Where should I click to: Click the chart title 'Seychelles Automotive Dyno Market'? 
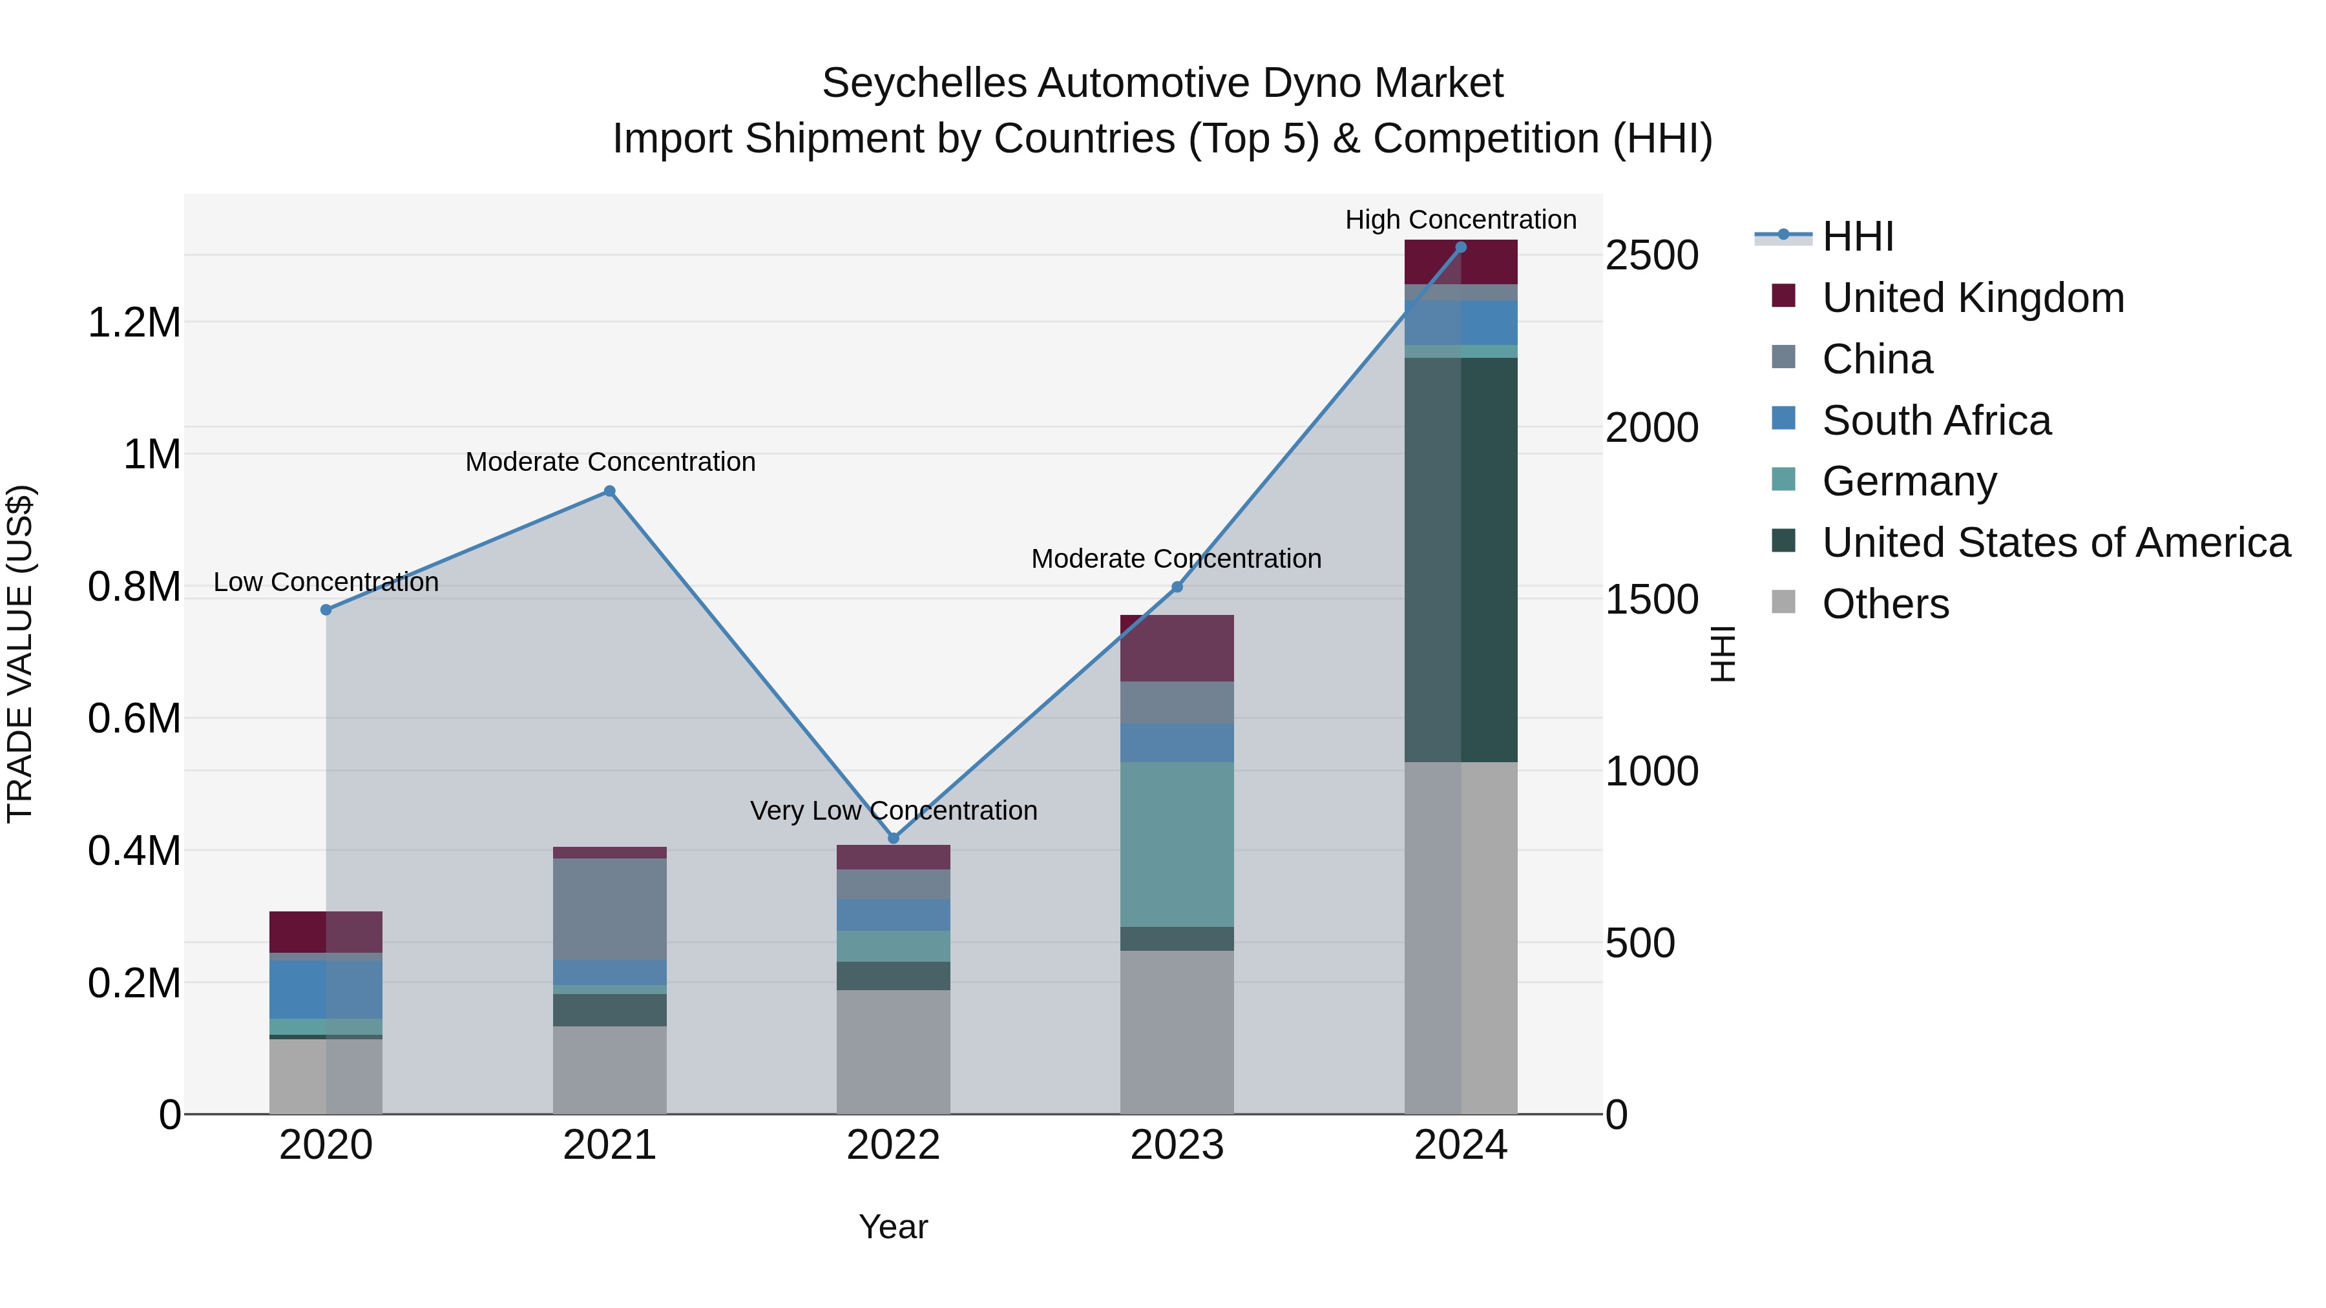(1163, 83)
